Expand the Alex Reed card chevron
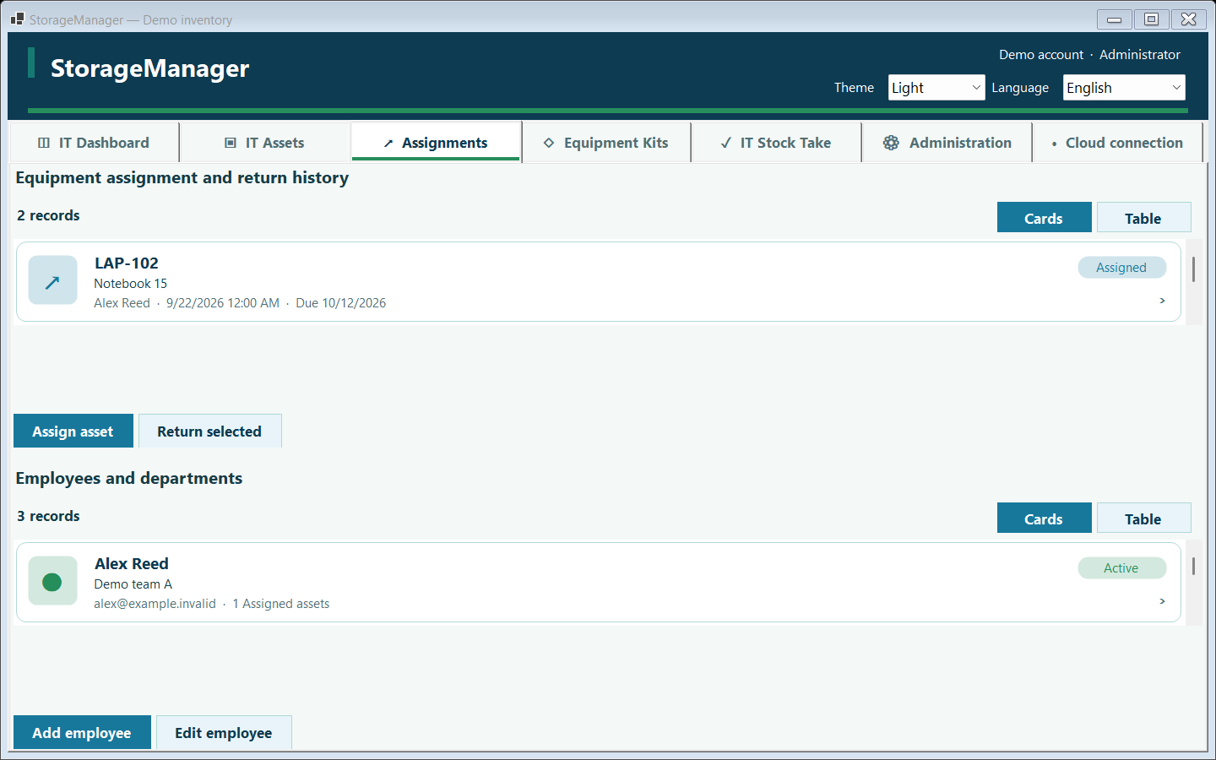Screen dimensions: 1216x760 tap(1162, 601)
